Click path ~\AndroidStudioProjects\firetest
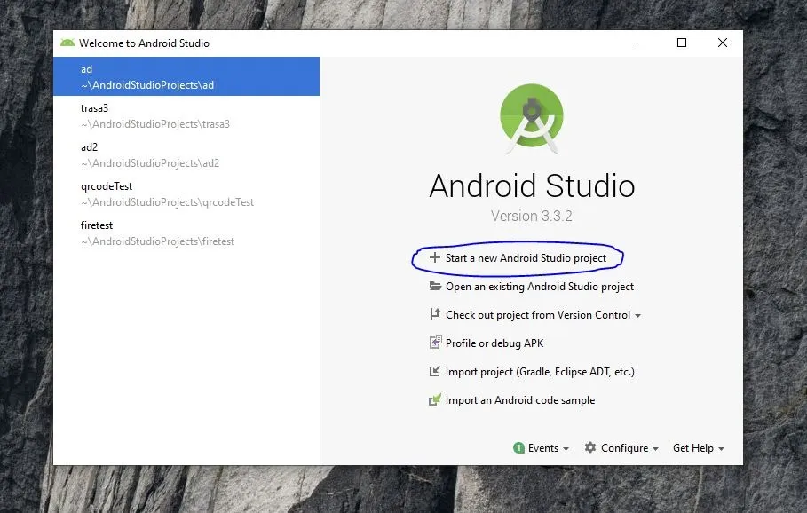Viewport: 807px width, 513px height. [157, 241]
